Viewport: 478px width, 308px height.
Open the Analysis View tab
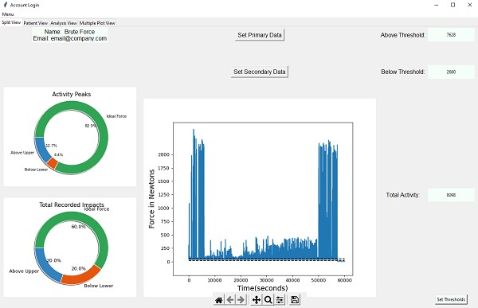pos(64,23)
